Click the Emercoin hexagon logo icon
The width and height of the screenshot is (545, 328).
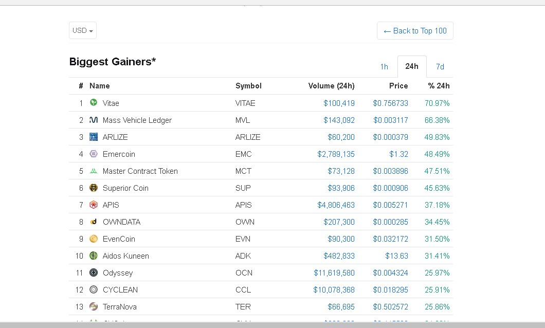(94, 154)
